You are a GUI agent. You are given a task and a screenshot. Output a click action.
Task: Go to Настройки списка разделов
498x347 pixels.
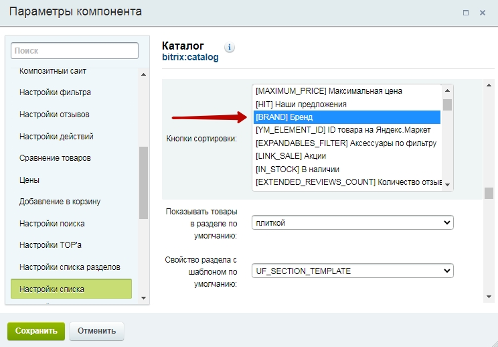coord(70,267)
